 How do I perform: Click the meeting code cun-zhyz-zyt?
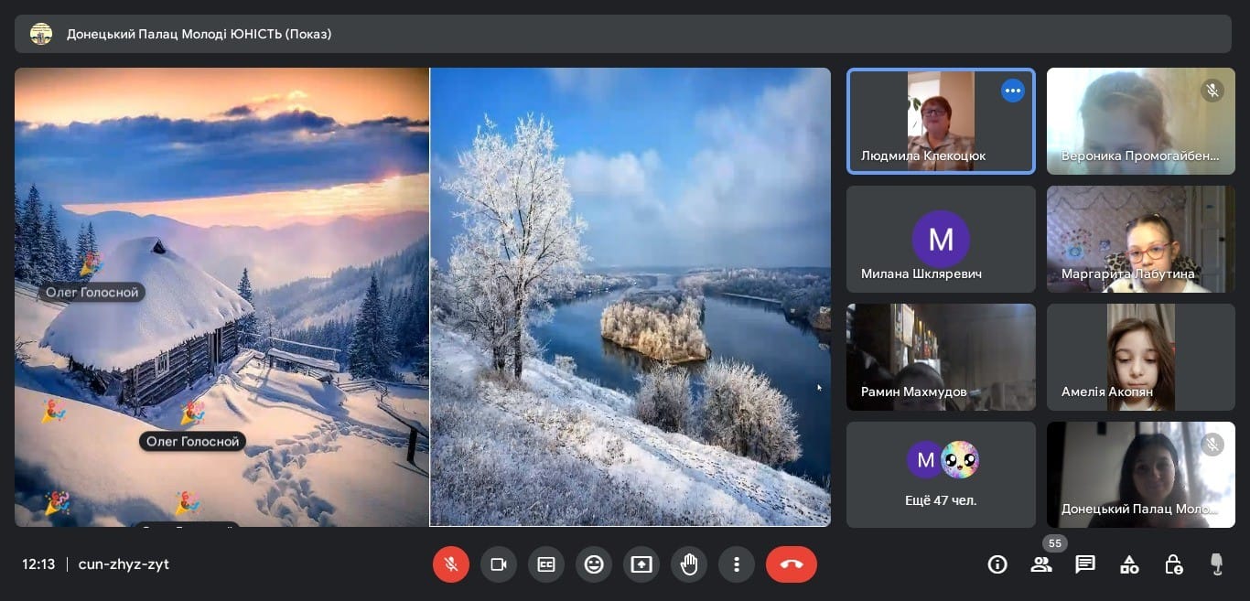click(124, 564)
